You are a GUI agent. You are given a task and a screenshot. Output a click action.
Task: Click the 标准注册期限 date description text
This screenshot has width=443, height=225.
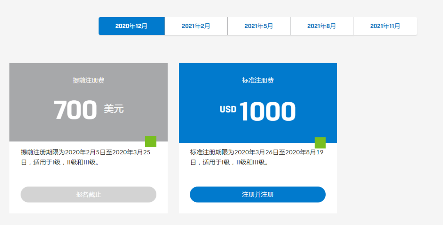[x=257, y=157]
